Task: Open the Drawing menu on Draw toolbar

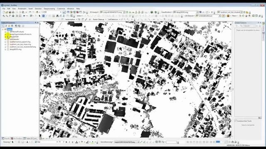Action: pyautogui.click(x=7, y=142)
